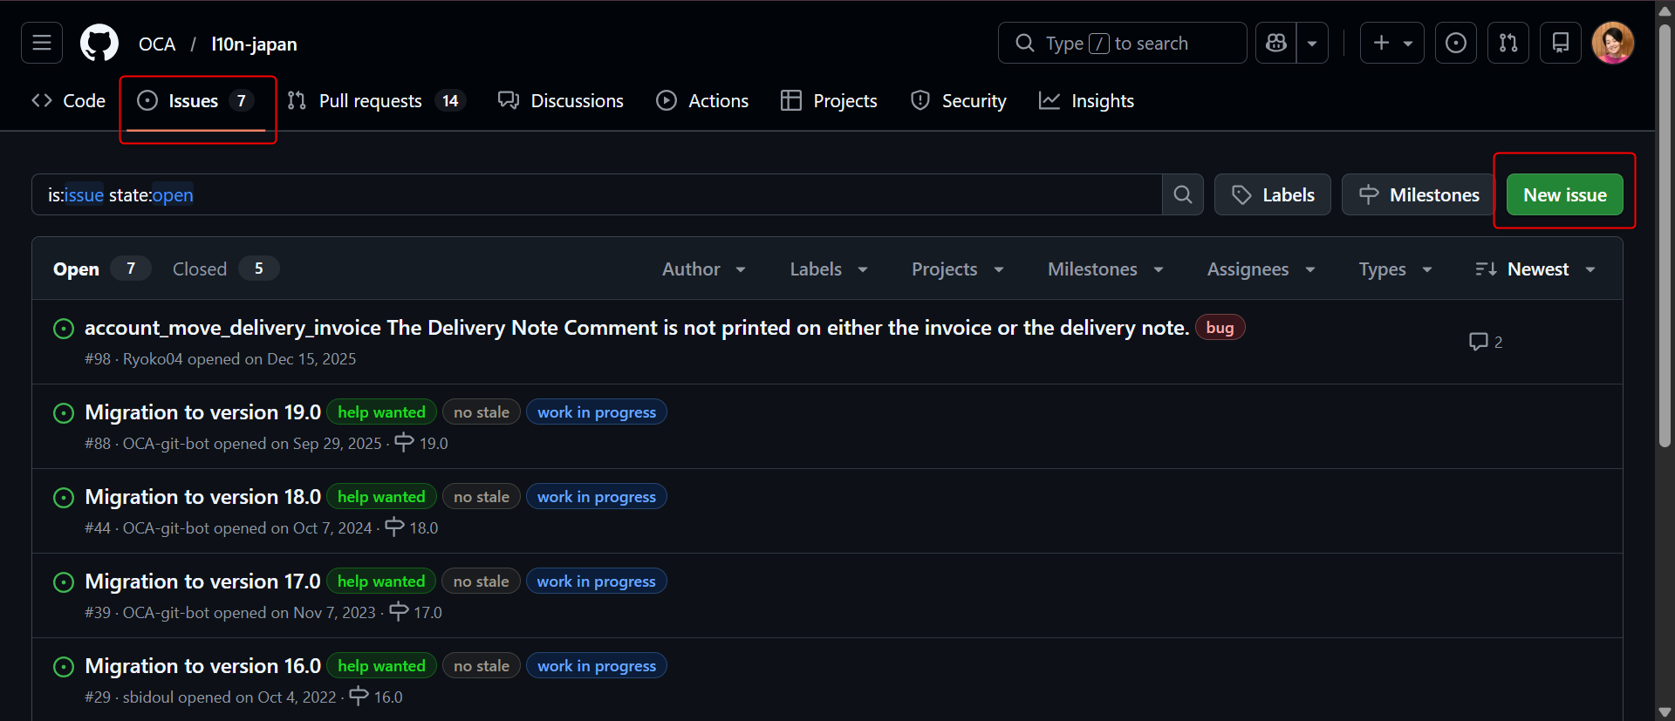
Task: Open Migration to version 19.0 issue
Action: pos(203,412)
